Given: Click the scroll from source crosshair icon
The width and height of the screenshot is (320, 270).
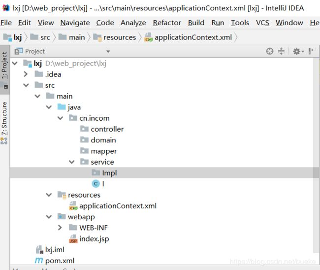Looking at the screenshot, I should 270,51.
